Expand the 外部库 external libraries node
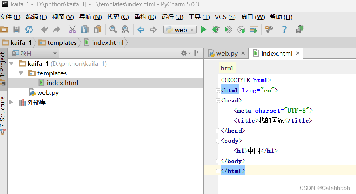The width and height of the screenshot is (356, 194). pos(11,102)
